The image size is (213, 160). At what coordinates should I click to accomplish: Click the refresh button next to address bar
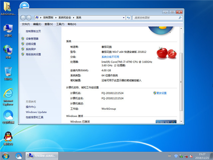[x=128, y=18]
